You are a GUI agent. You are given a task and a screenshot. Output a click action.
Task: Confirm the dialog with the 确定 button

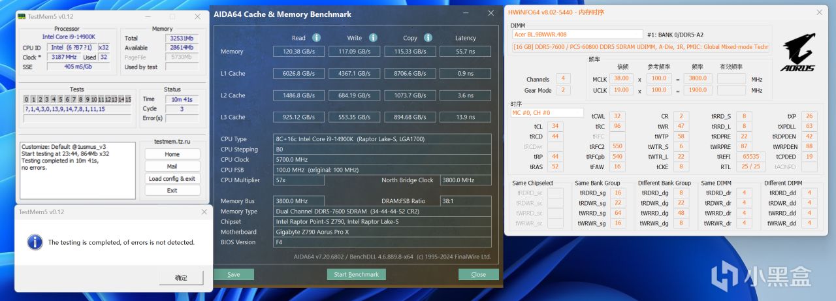point(181,277)
